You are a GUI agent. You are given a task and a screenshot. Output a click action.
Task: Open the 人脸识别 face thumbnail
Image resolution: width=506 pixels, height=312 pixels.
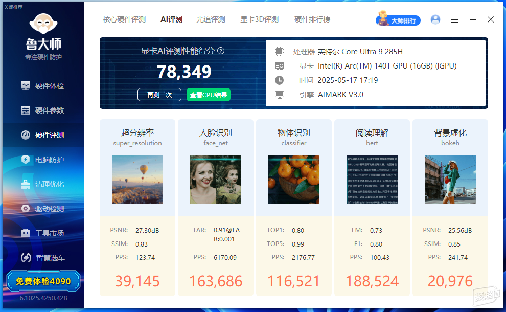coord(216,180)
